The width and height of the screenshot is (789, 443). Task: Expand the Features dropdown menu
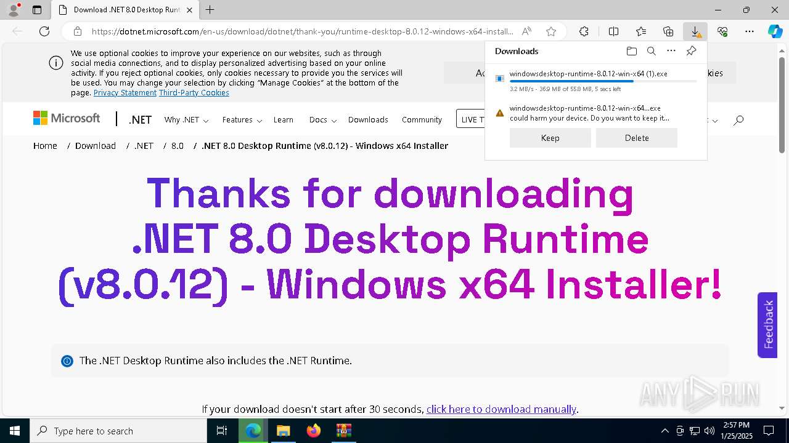click(x=242, y=120)
